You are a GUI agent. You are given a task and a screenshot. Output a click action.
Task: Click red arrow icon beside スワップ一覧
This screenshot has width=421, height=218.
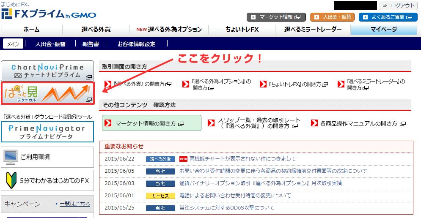(x=211, y=123)
